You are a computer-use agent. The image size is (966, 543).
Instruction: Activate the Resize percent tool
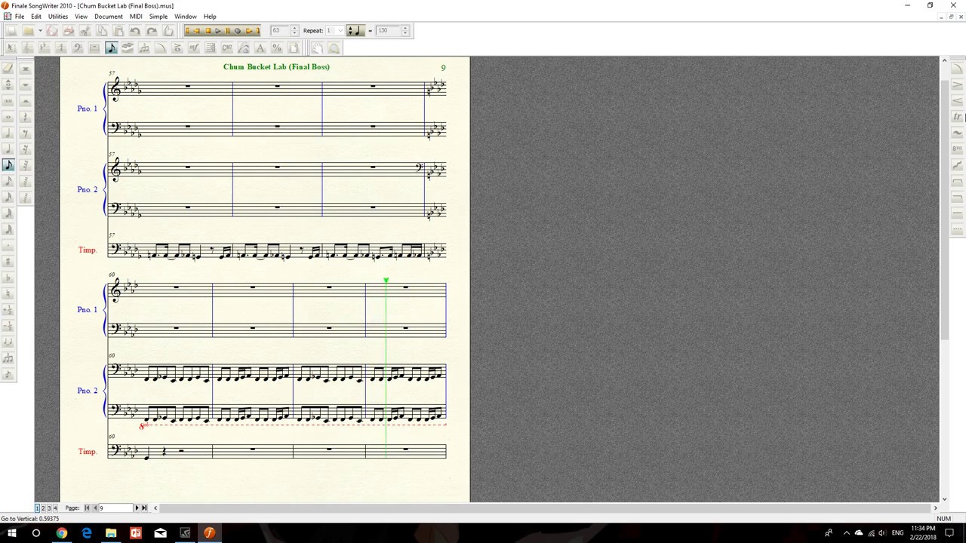coord(277,48)
